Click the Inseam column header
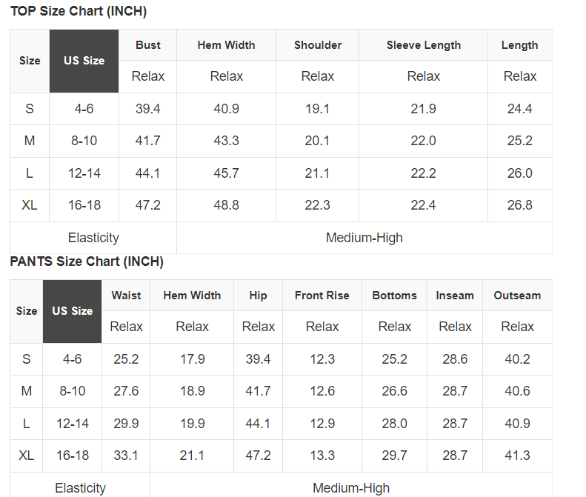 pyautogui.click(x=455, y=296)
